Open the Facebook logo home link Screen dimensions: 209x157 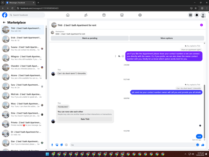tap(5, 15)
